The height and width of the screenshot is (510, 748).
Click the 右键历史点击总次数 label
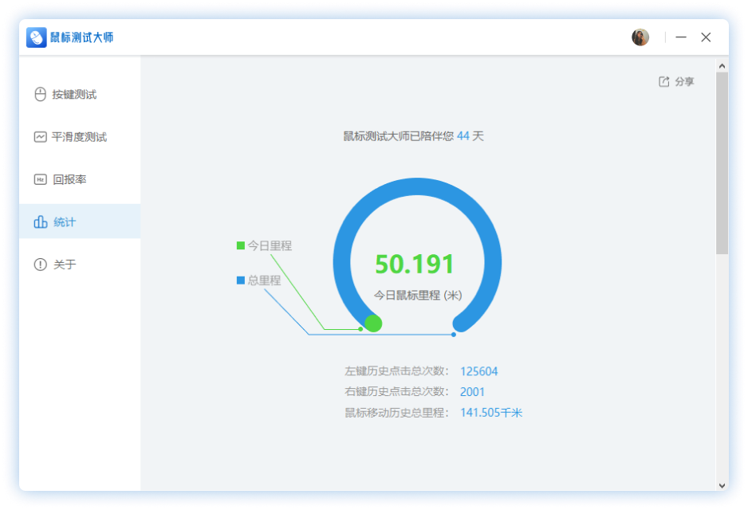(x=396, y=391)
